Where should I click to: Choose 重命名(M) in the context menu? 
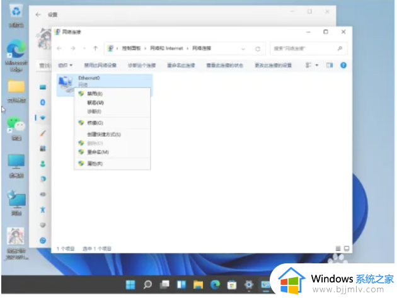[x=112, y=152]
